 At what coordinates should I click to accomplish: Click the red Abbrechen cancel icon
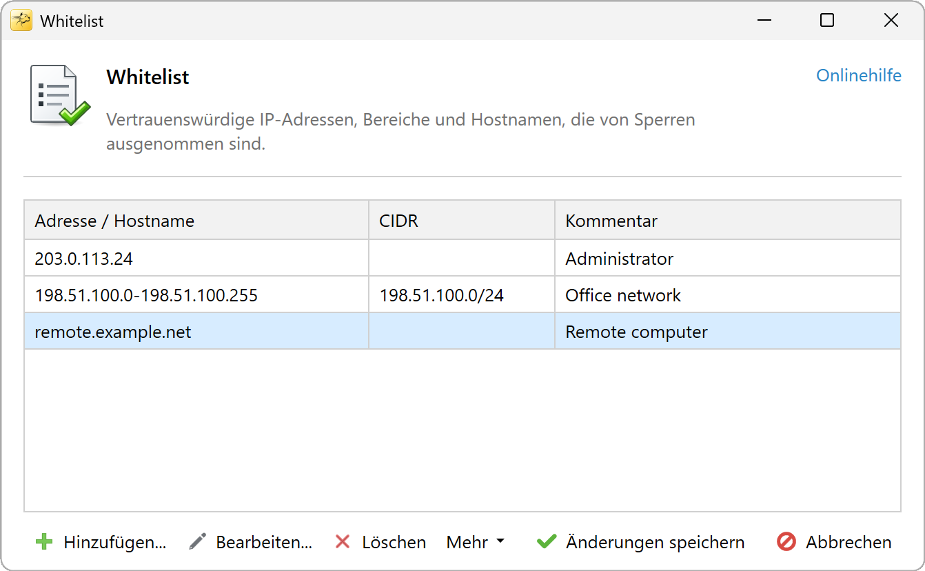point(786,542)
